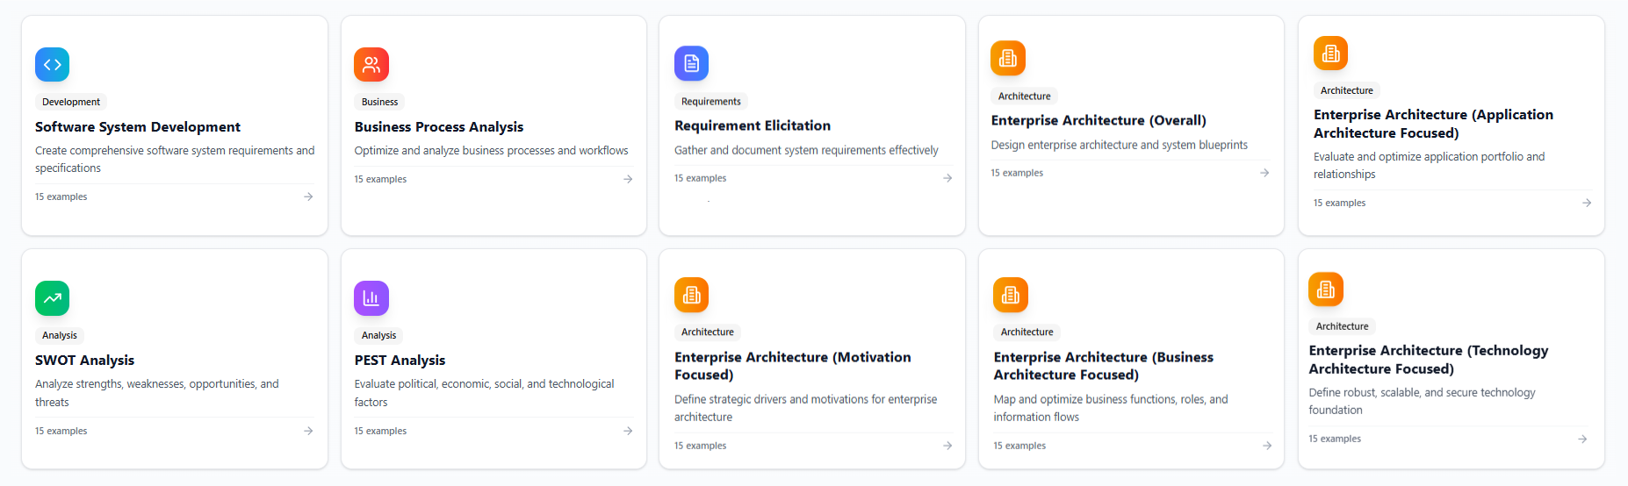Click the Business category tag
This screenshot has width=1628, height=486.
[x=379, y=102]
